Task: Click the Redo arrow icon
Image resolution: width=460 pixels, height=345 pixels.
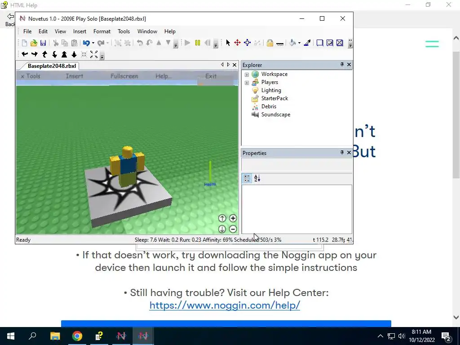Action: coord(101,43)
